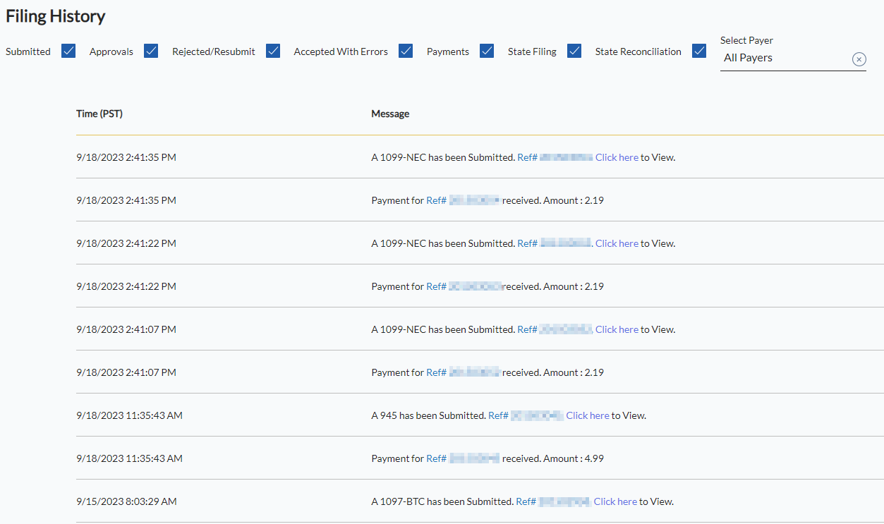Click the Time (PST) column header
This screenshot has width=884, height=524.
point(99,114)
